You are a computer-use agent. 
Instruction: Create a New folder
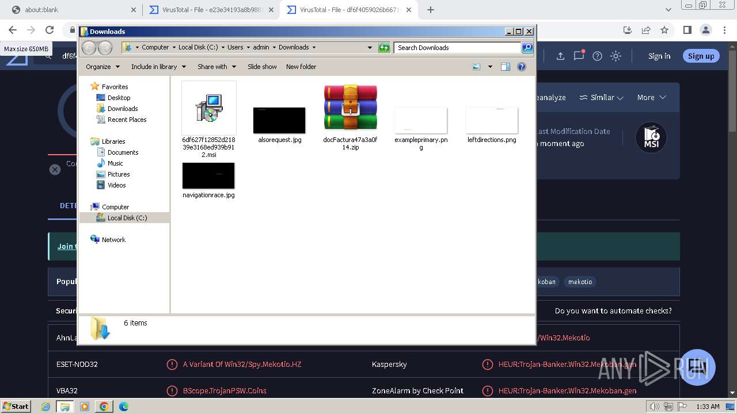(x=301, y=67)
